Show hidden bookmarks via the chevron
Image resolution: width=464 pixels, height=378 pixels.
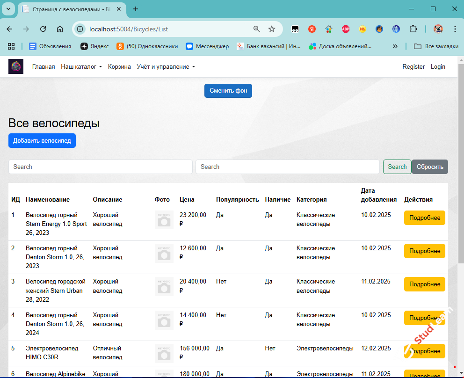(395, 46)
